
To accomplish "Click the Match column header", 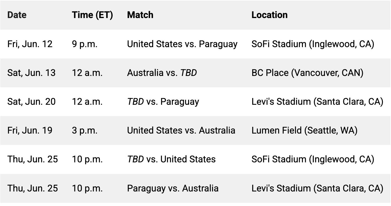I will tap(140, 15).
